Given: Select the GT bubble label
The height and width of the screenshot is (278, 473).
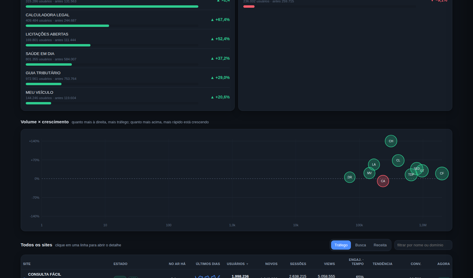Looking at the screenshot, I should tap(422, 171).
